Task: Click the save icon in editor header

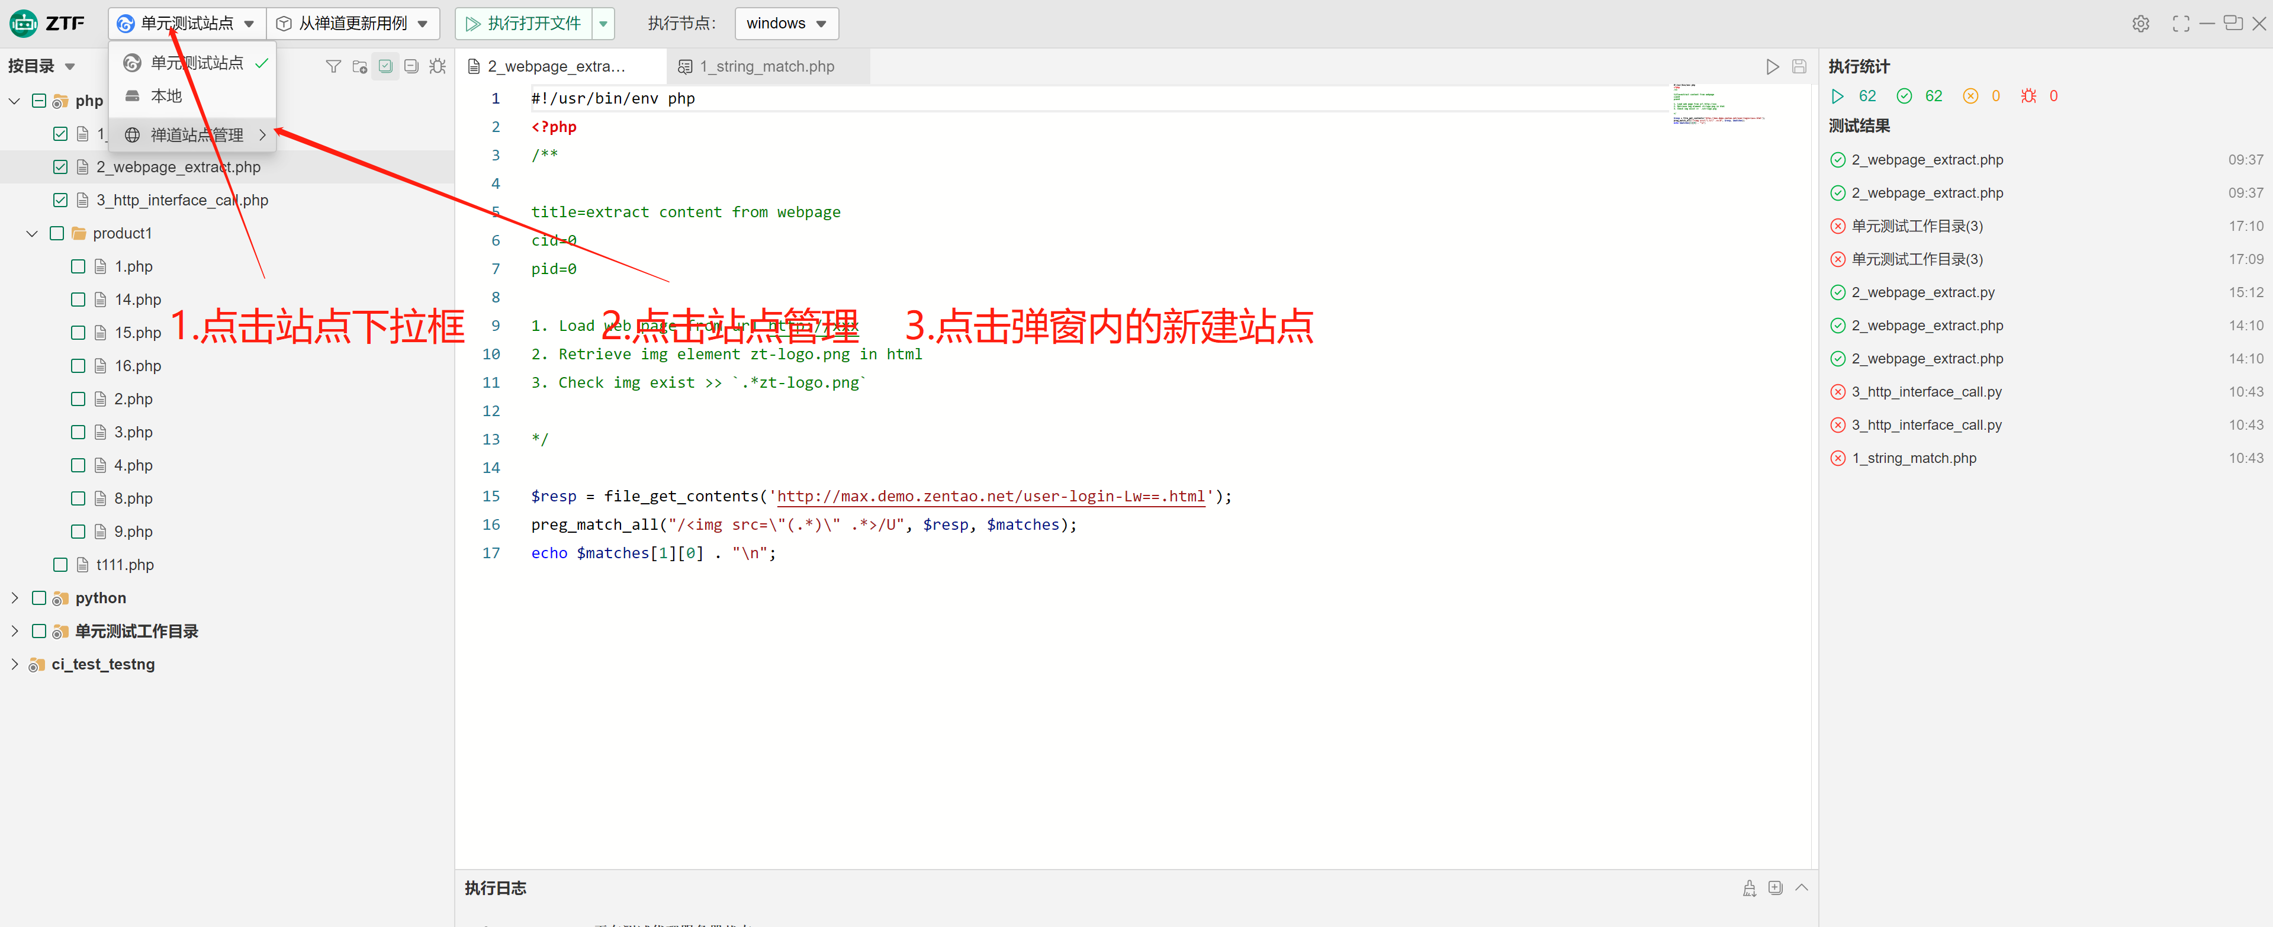Action: click(x=1799, y=66)
